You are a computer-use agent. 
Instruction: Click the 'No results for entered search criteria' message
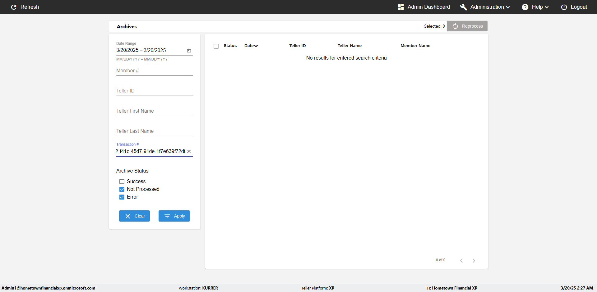pos(346,58)
